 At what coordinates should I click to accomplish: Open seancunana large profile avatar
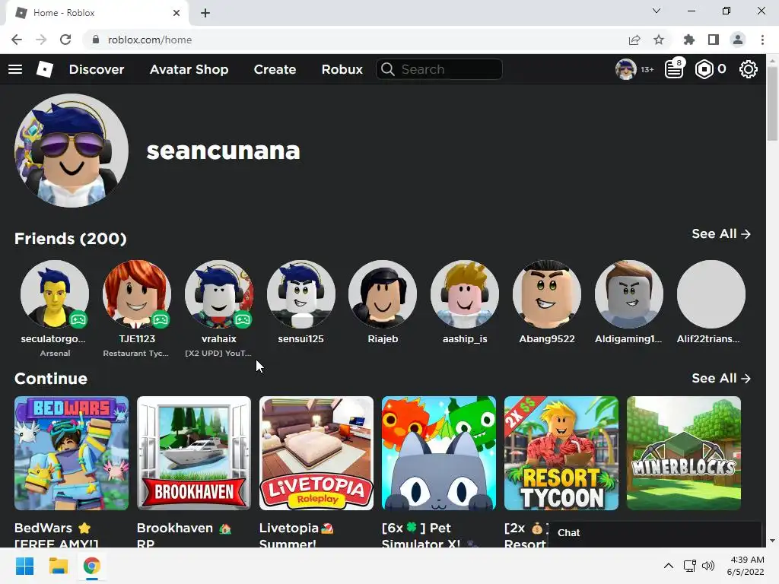(72, 151)
